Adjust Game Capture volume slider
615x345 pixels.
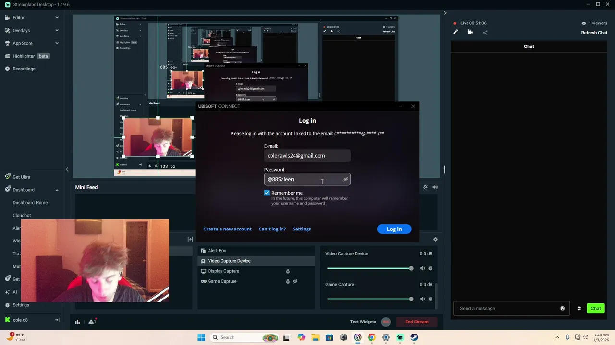(369, 299)
